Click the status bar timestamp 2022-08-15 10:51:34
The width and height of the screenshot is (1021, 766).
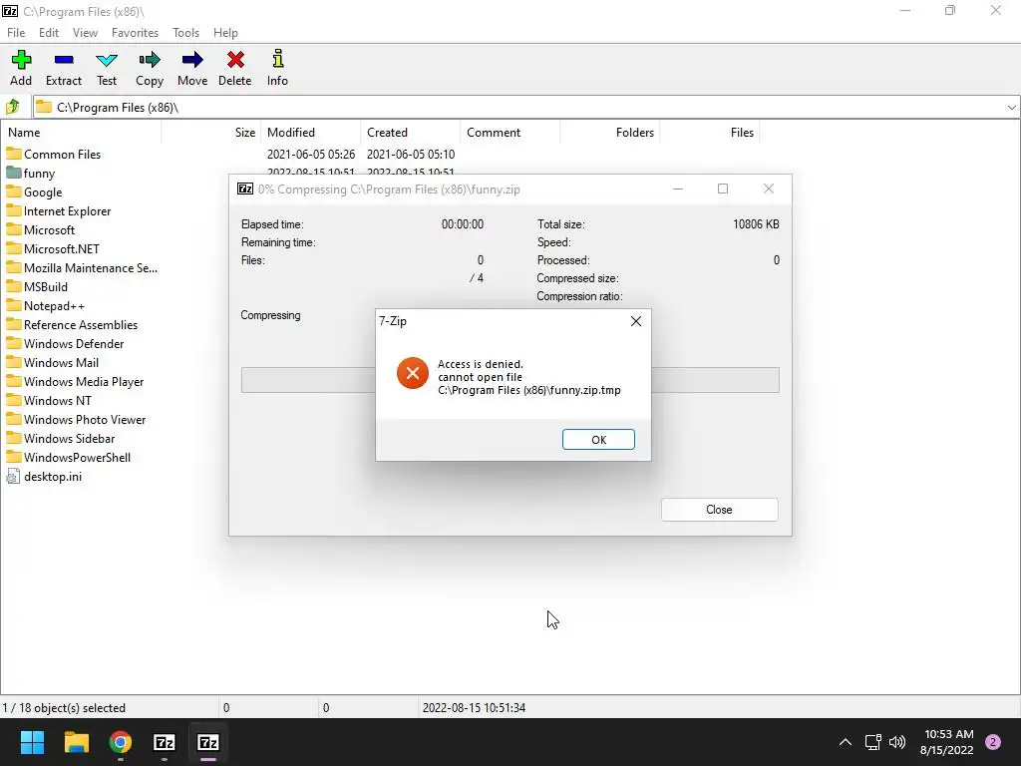click(x=474, y=707)
